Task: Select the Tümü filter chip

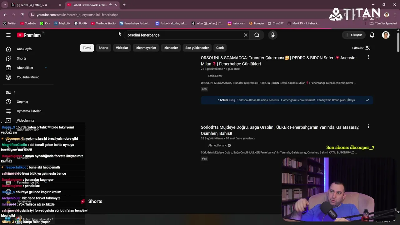Action: [87, 48]
